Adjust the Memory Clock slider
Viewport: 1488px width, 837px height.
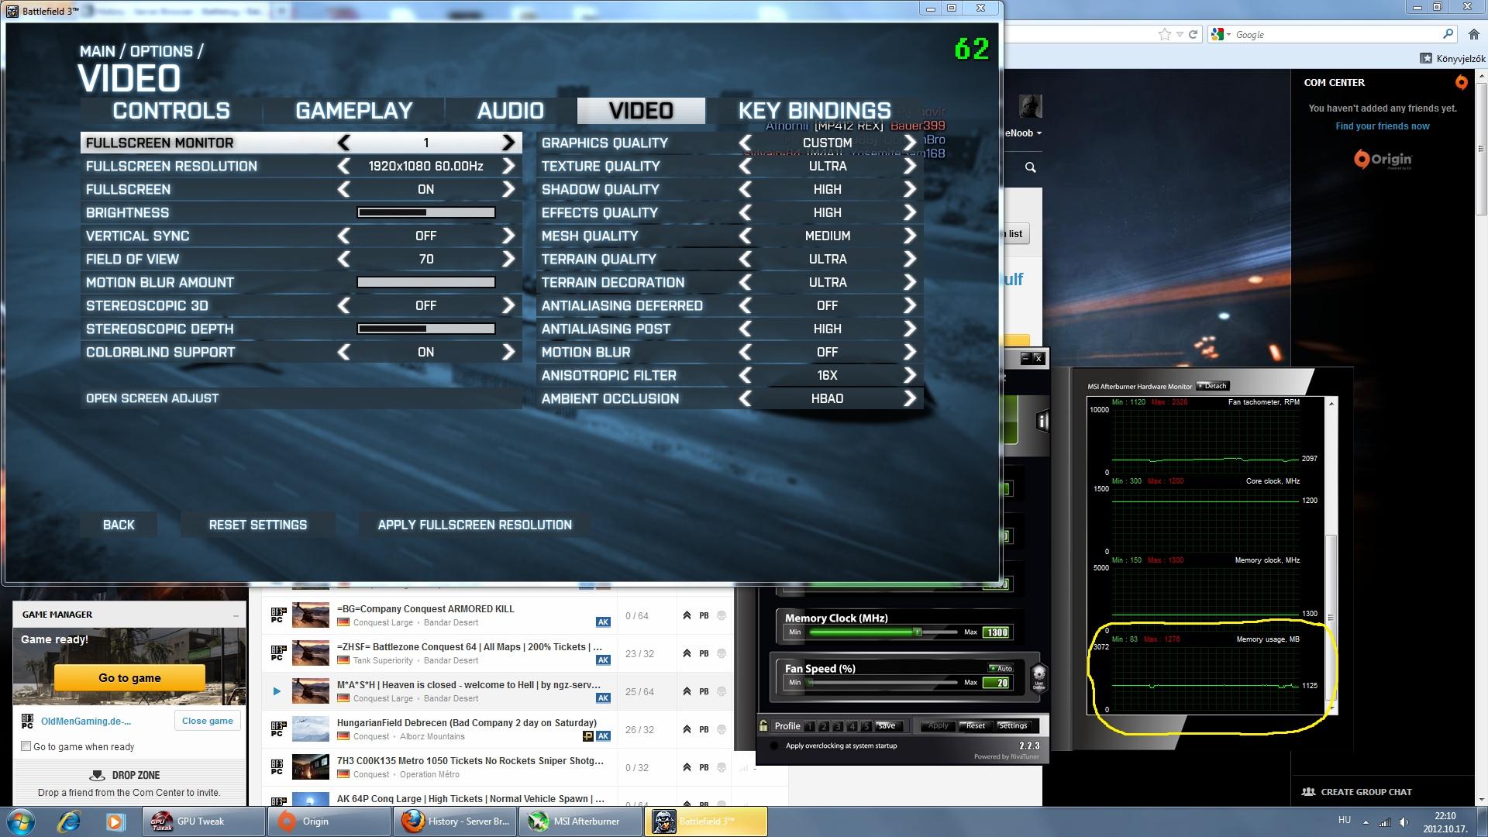pyautogui.click(x=883, y=632)
